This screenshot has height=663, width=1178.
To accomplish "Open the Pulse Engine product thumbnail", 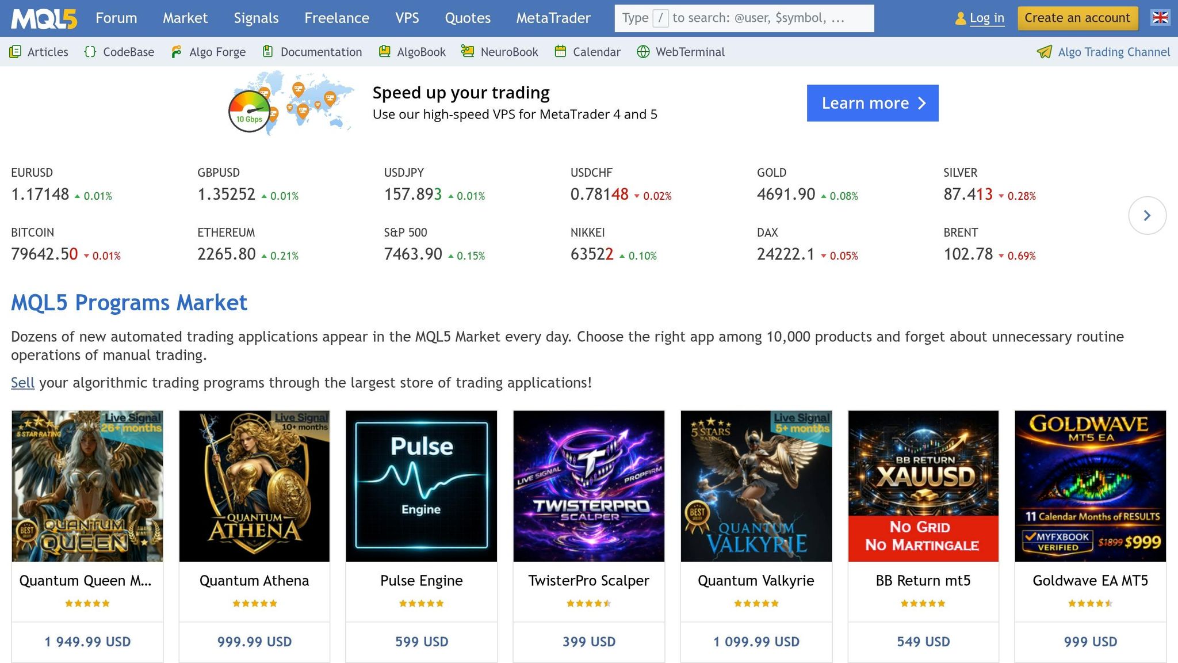I will click(x=422, y=486).
